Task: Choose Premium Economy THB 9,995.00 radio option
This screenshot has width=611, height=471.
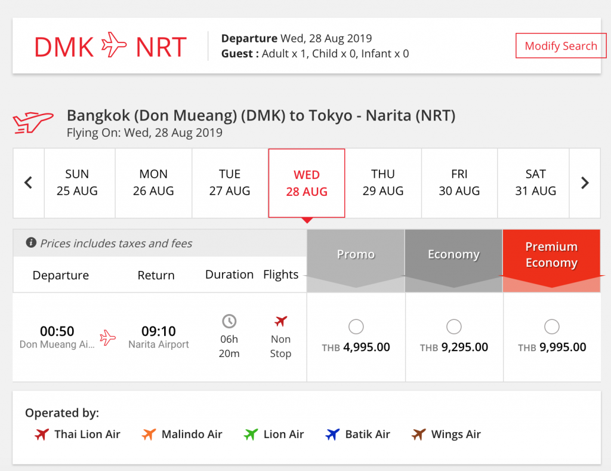Action: 552,327
